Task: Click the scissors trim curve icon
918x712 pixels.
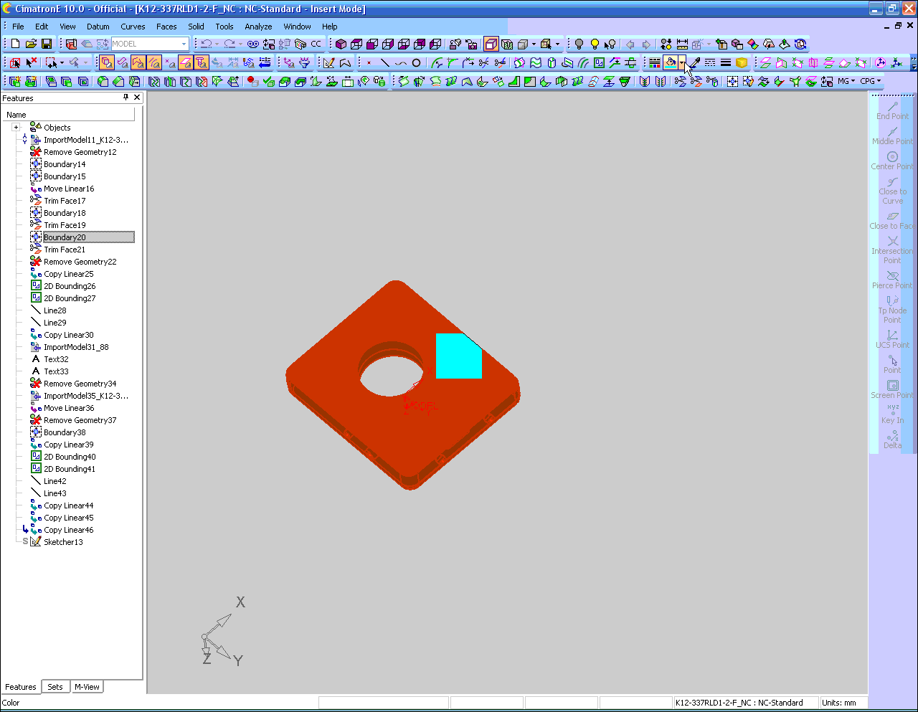Action: point(484,62)
